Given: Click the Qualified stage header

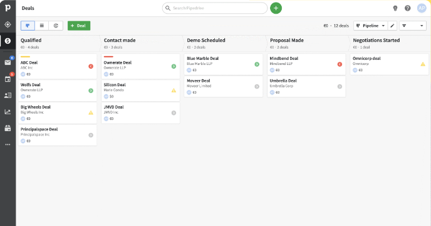Looking at the screenshot, I should (31, 41).
